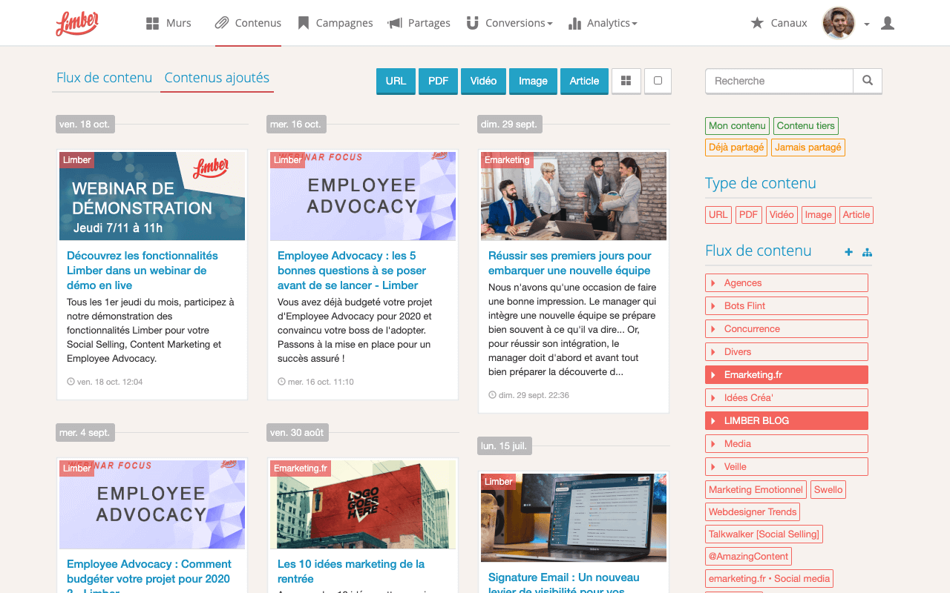Expand the Agences flux

coord(787,283)
